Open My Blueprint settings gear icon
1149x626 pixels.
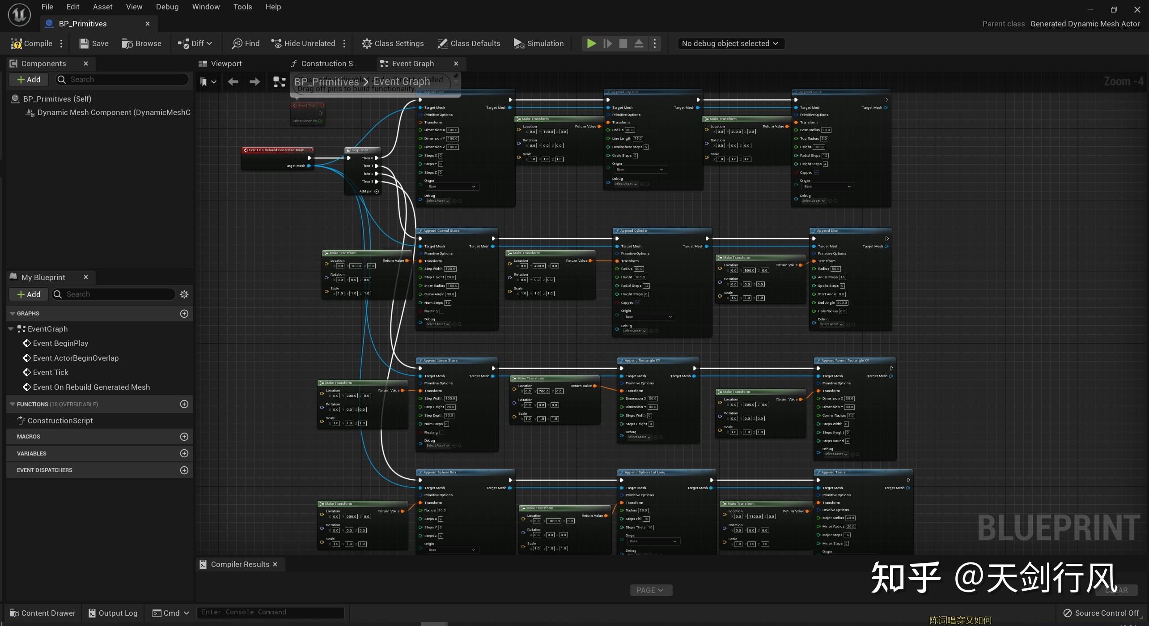coord(184,294)
